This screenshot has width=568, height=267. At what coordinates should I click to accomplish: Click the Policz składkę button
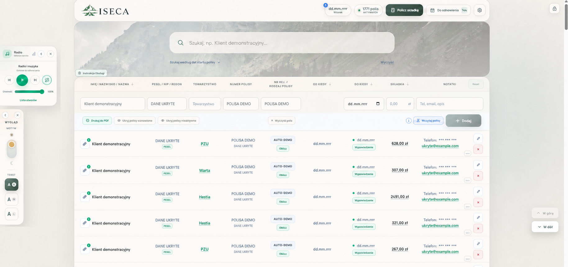[404, 10]
